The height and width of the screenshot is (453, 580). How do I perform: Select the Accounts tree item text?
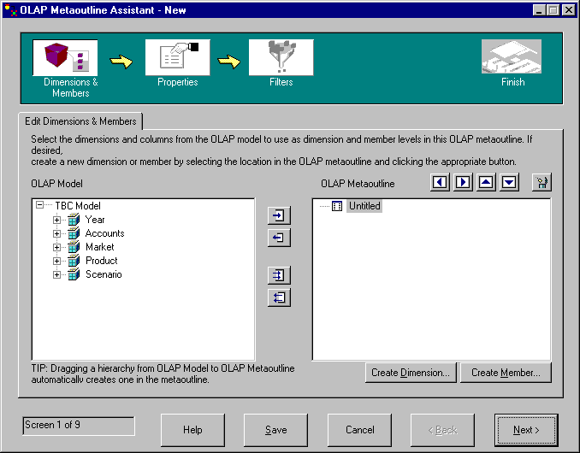pyautogui.click(x=104, y=233)
